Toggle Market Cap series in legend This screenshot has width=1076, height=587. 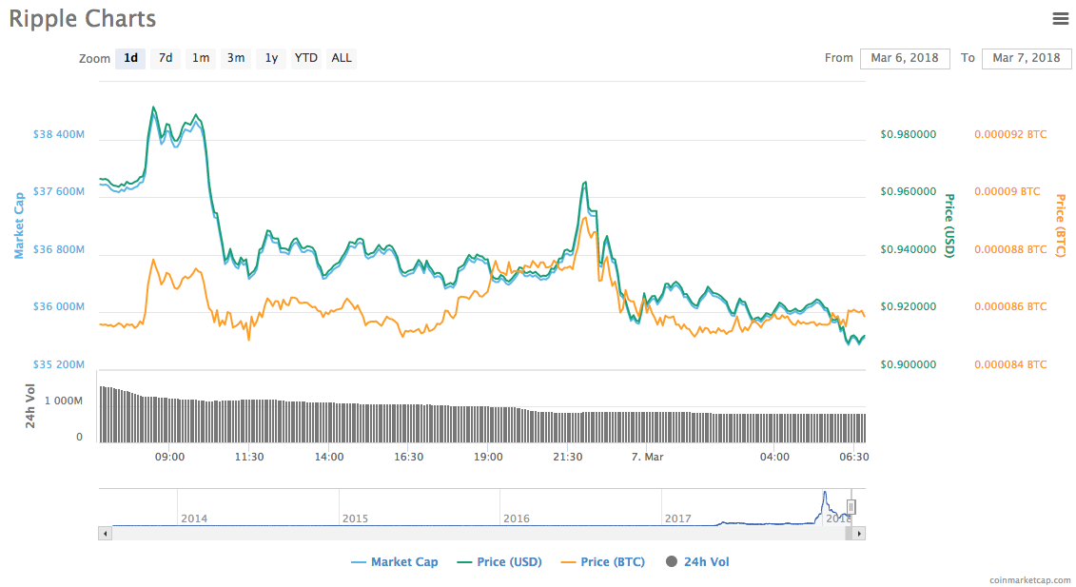395,561
